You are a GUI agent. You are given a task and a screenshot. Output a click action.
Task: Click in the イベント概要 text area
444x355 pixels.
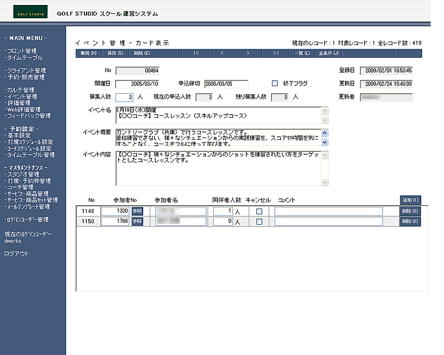click(x=218, y=138)
